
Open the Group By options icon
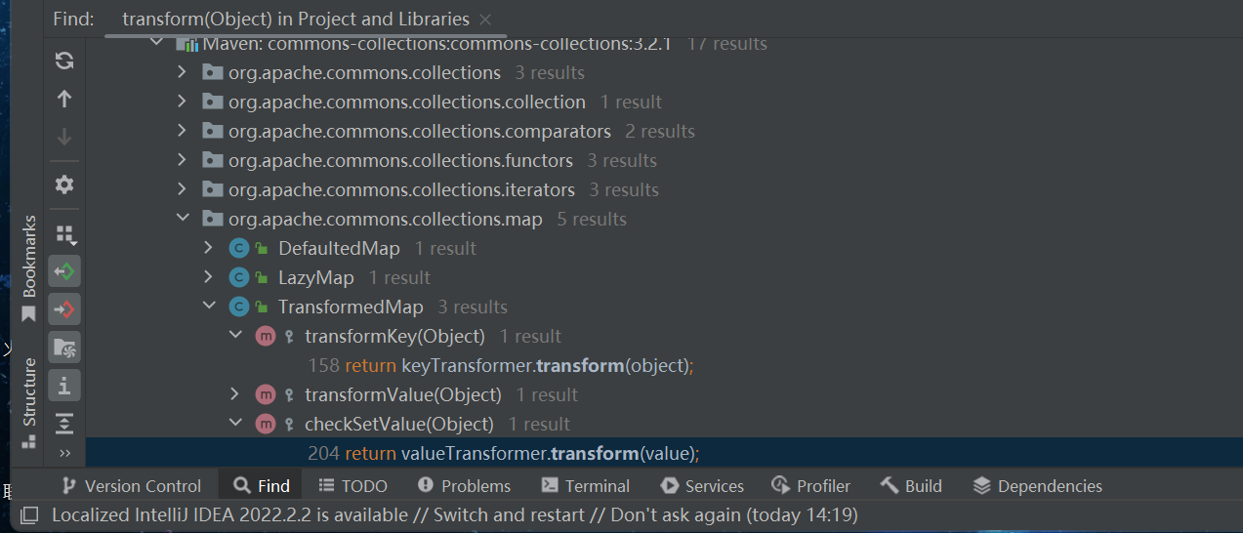[x=64, y=233]
